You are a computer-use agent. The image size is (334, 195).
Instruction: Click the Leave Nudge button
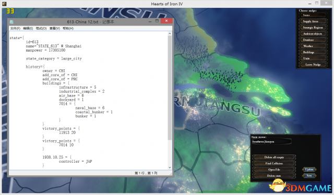tap(313, 65)
